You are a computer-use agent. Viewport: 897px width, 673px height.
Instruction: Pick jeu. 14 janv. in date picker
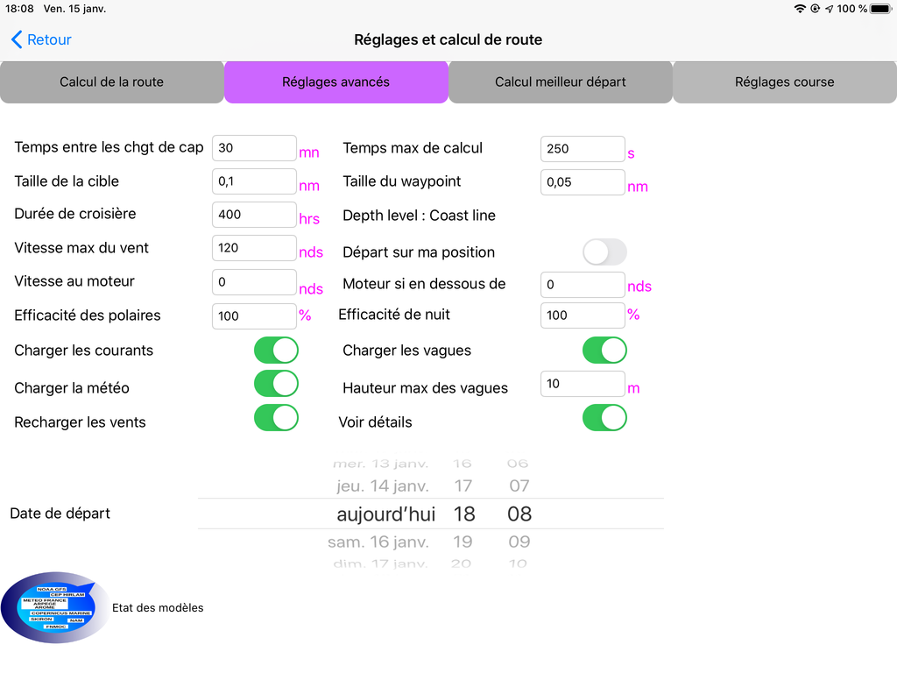(x=382, y=485)
